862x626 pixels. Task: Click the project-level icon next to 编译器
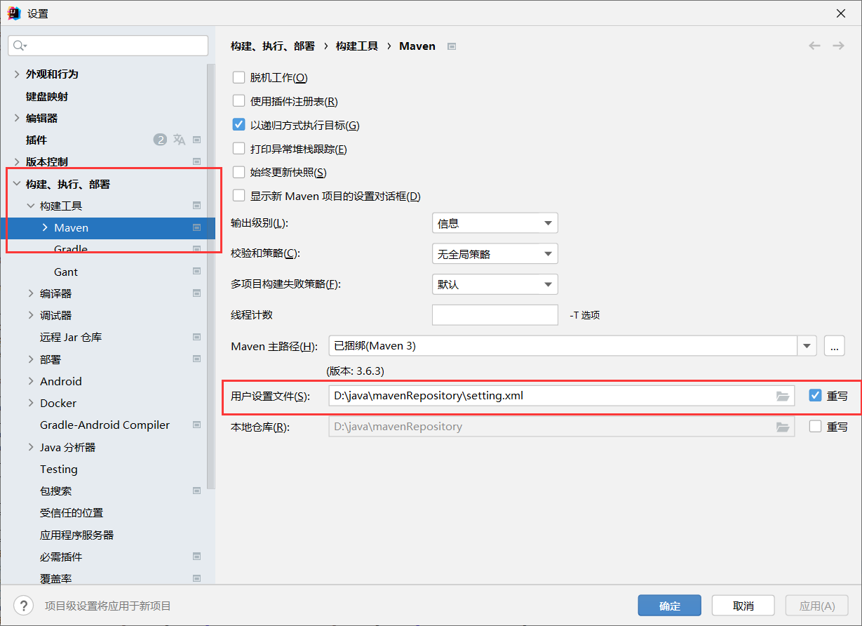point(197,293)
